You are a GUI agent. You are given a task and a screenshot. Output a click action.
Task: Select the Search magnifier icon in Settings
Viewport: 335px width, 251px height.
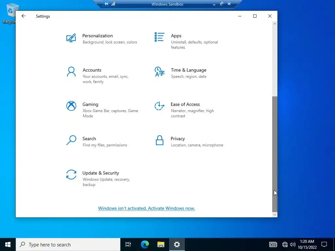click(71, 140)
